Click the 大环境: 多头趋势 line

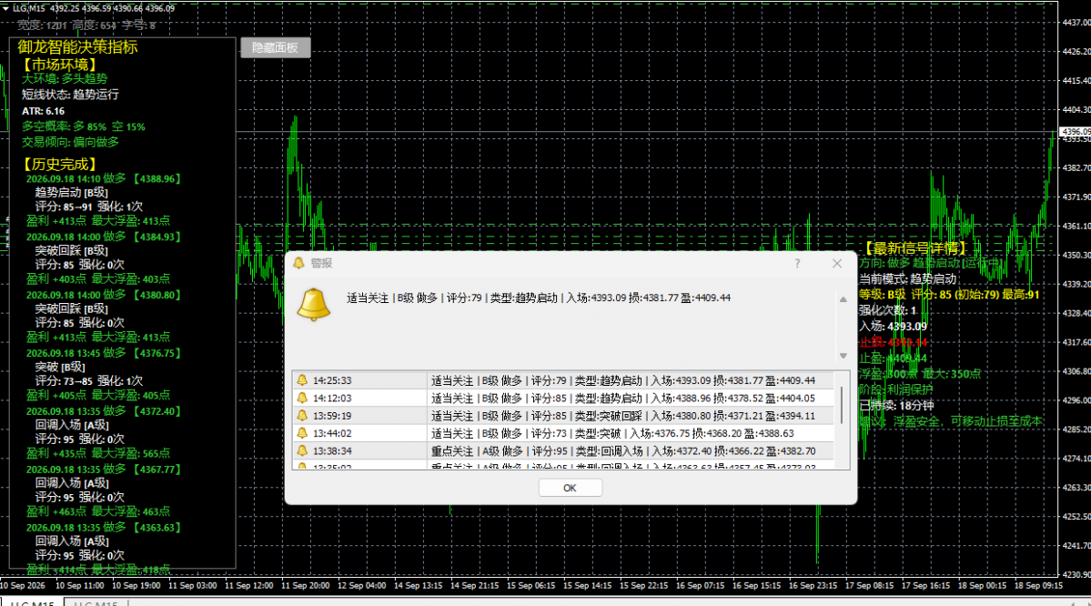(64, 78)
